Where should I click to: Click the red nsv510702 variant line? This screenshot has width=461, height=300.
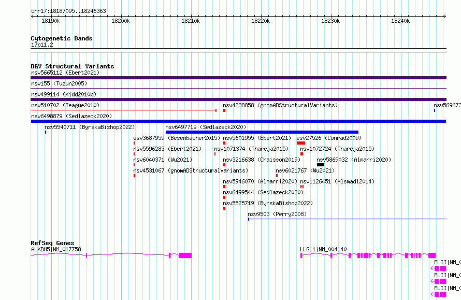click(x=123, y=110)
